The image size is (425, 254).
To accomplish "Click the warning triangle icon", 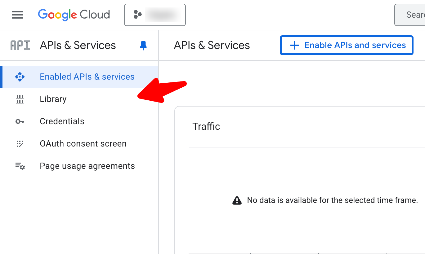I will tap(237, 200).
